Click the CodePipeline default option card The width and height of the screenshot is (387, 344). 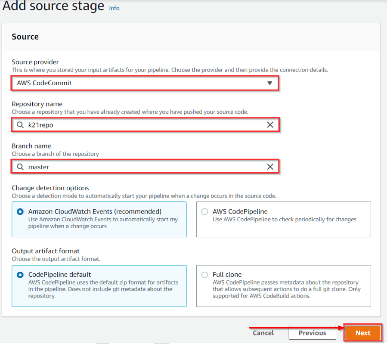coord(99,286)
